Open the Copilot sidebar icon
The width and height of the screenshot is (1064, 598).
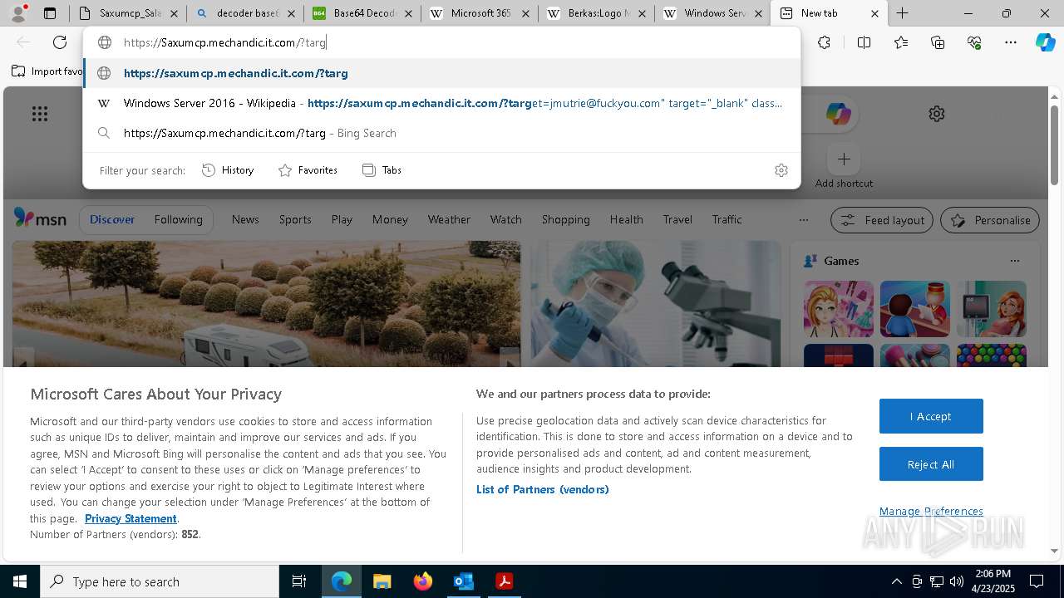pos(1045,42)
